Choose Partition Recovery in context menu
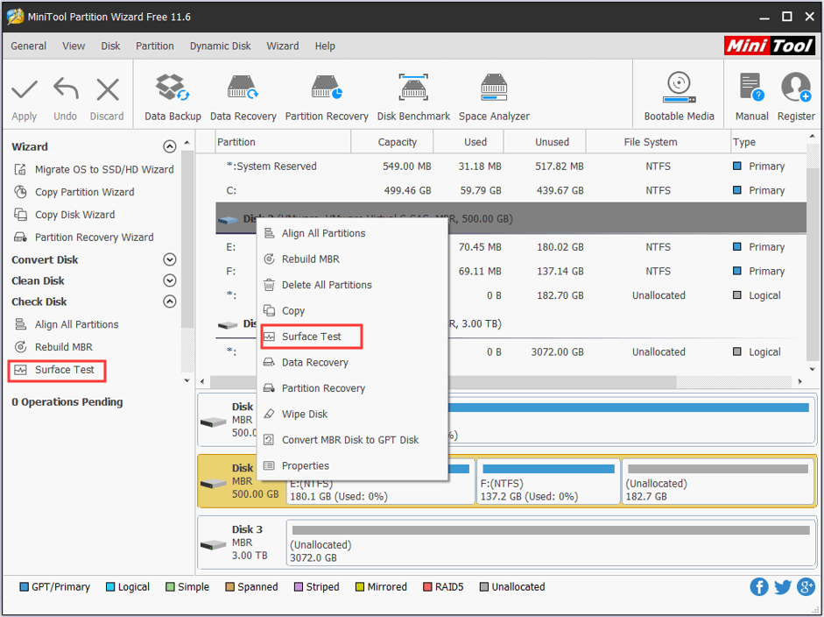 point(352,388)
